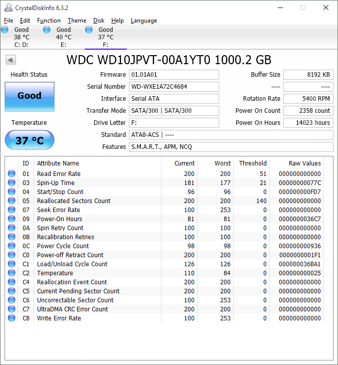Image resolution: width=338 pixels, height=365 pixels.
Task: Click the Serial Number field WD-WXE1A72C4684
Action: pos(174,87)
